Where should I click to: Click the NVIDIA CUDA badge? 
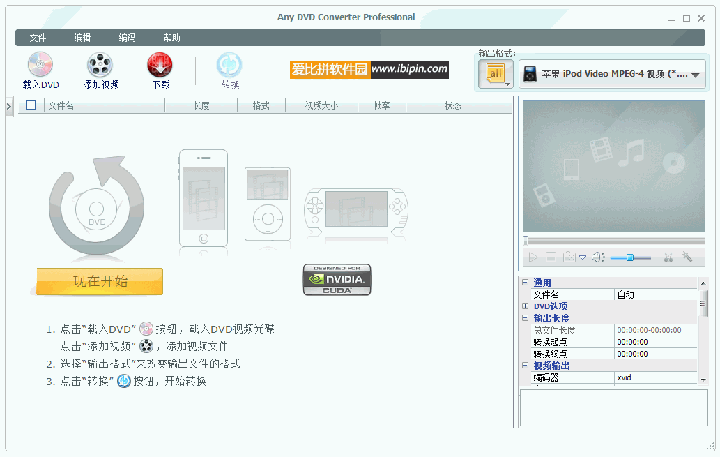click(337, 280)
